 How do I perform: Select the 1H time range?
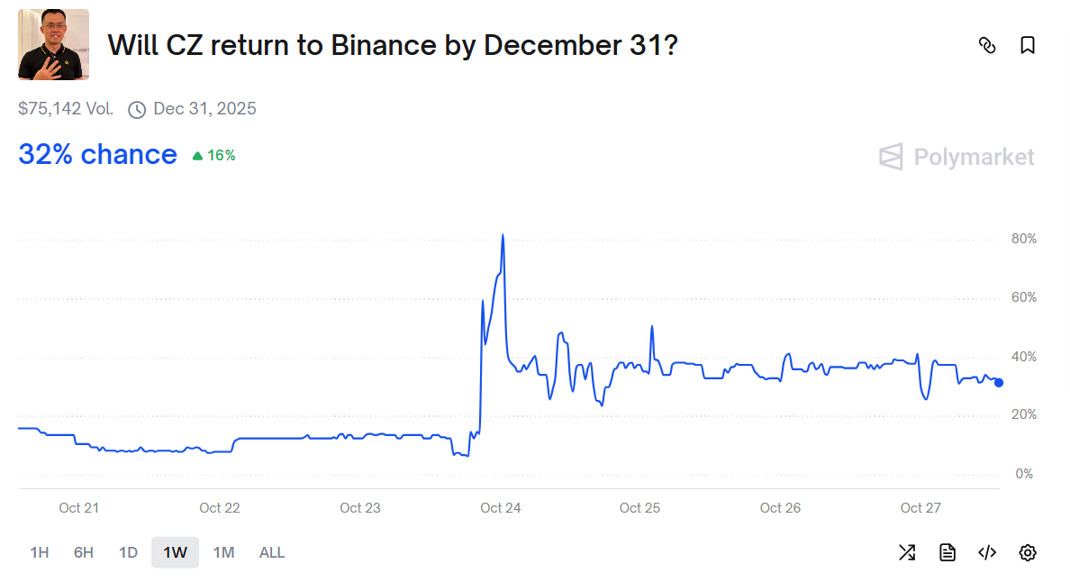tap(40, 552)
